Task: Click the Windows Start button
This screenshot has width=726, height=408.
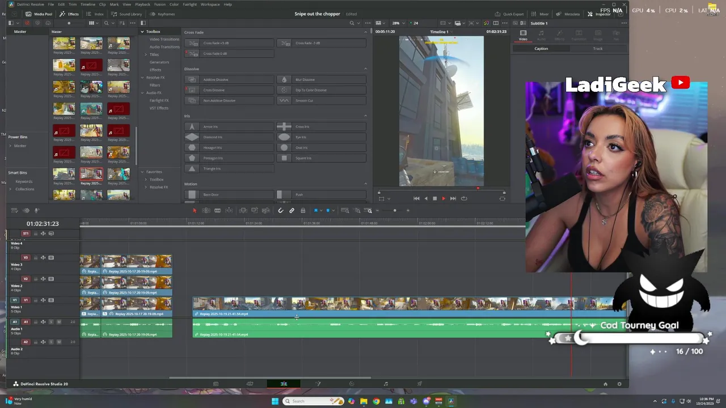Action: 275,401
